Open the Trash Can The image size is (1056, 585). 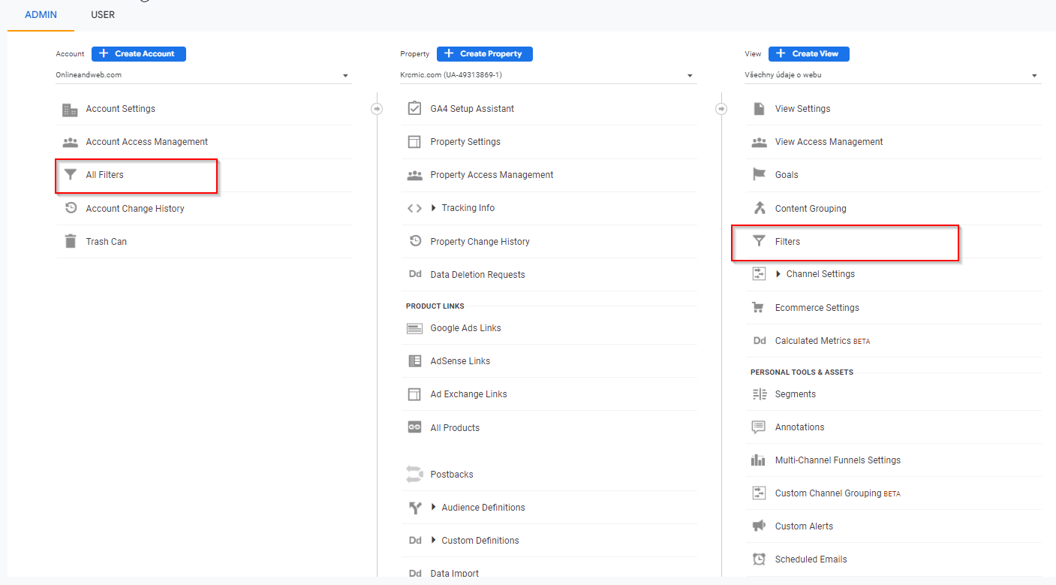[70, 241]
